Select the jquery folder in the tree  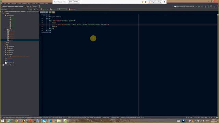[x=10, y=49]
